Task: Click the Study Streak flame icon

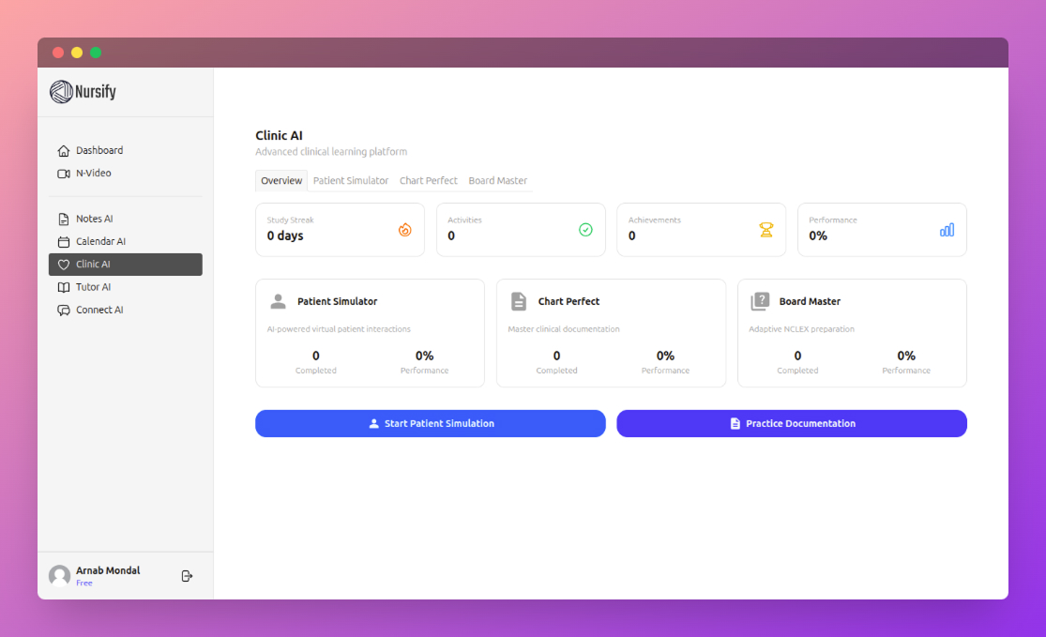Action: tap(405, 230)
